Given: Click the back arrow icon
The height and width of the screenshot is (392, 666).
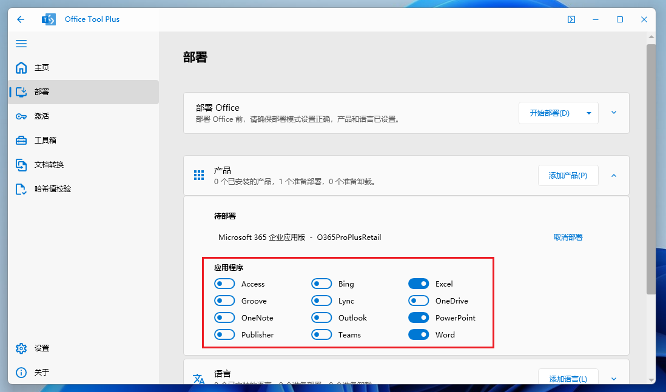Looking at the screenshot, I should pyautogui.click(x=21, y=19).
